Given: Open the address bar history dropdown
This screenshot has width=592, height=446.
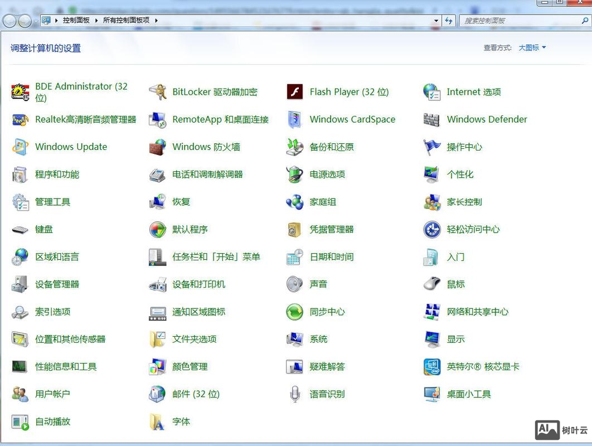Looking at the screenshot, I should pos(437,20).
